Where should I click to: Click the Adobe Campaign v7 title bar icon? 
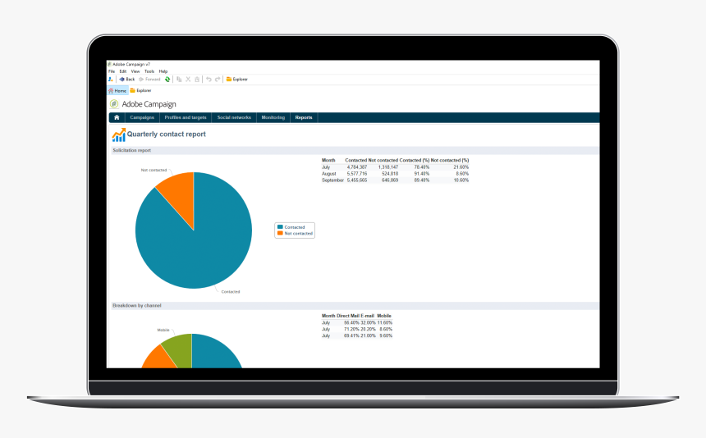[x=109, y=64]
